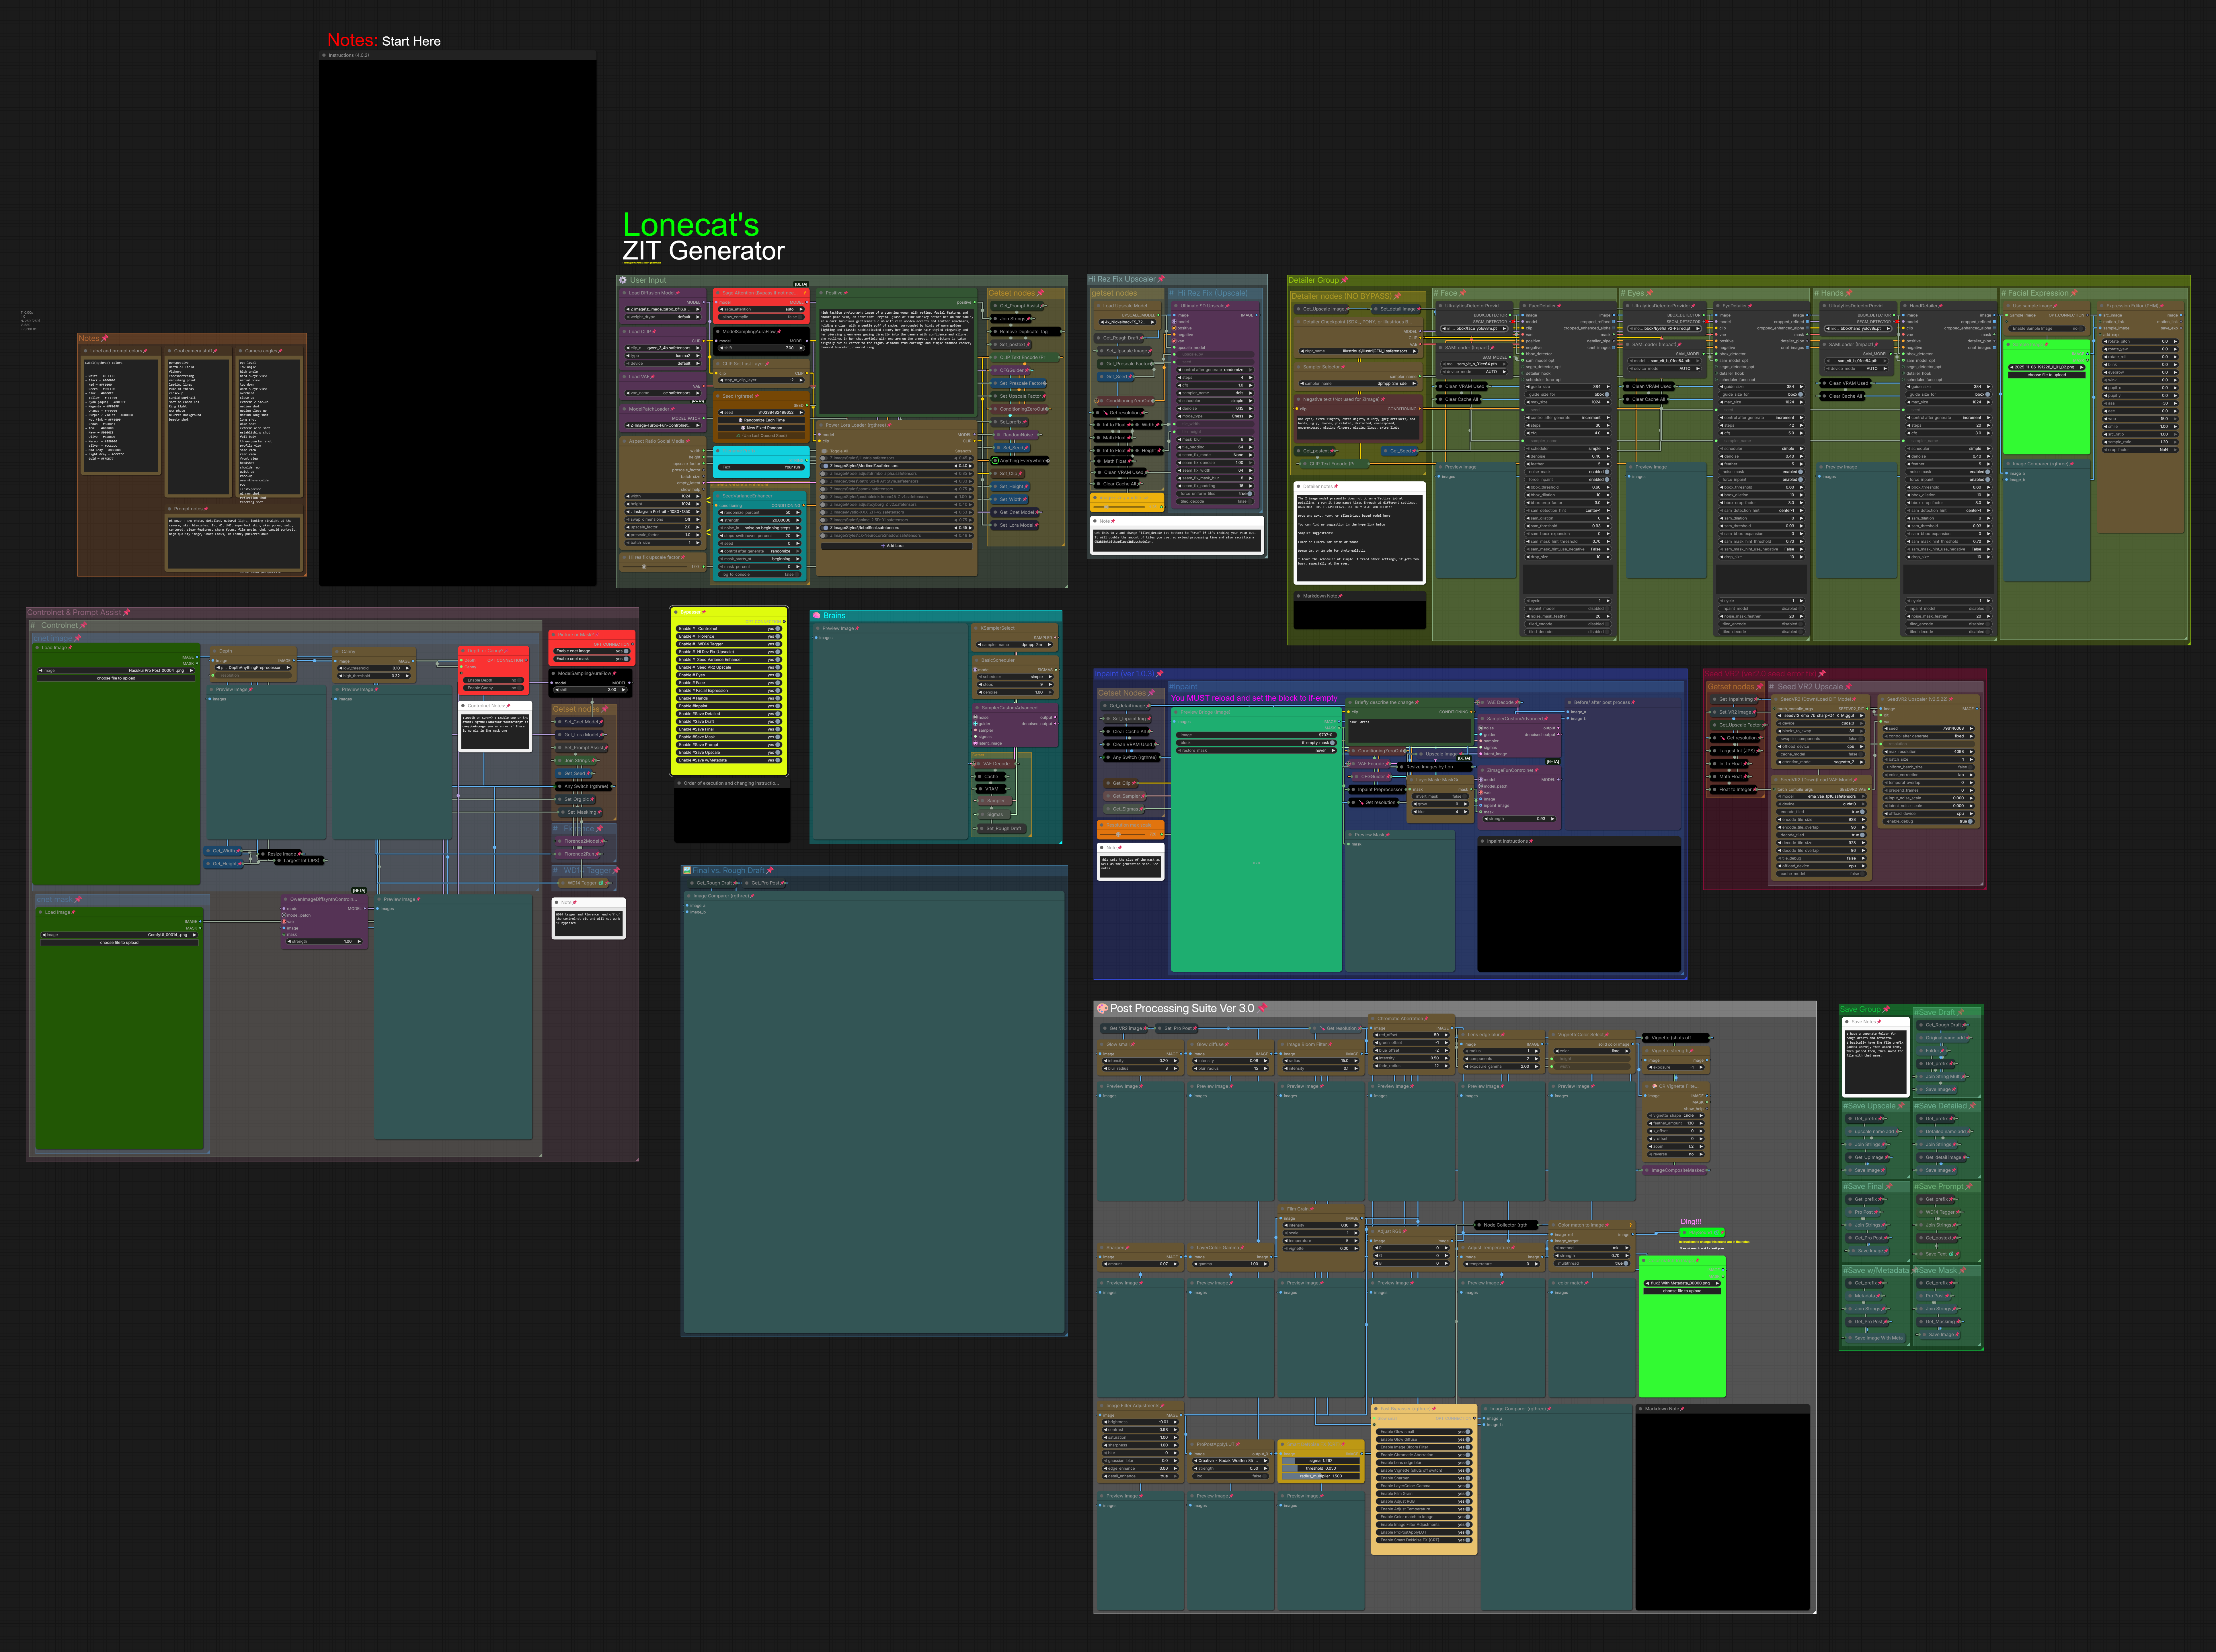The height and width of the screenshot is (1652, 2216).
Task: Click the gear icon next to User Input
Action: tap(623, 280)
